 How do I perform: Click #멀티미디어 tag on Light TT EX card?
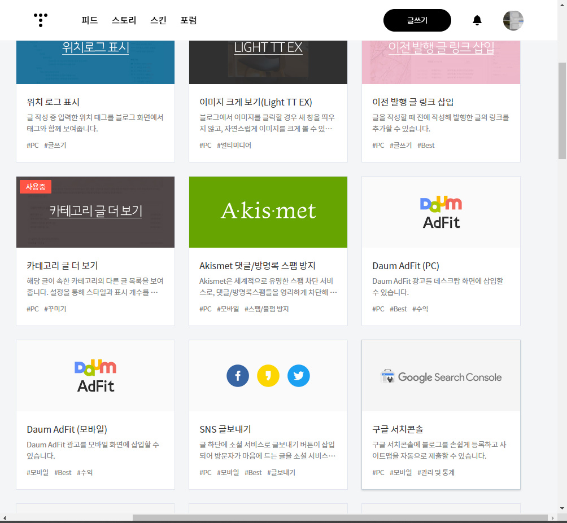tap(234, 145)
